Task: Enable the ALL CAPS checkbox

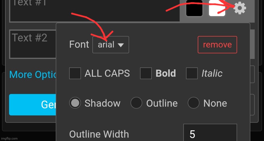Action: tap(75, 73)
